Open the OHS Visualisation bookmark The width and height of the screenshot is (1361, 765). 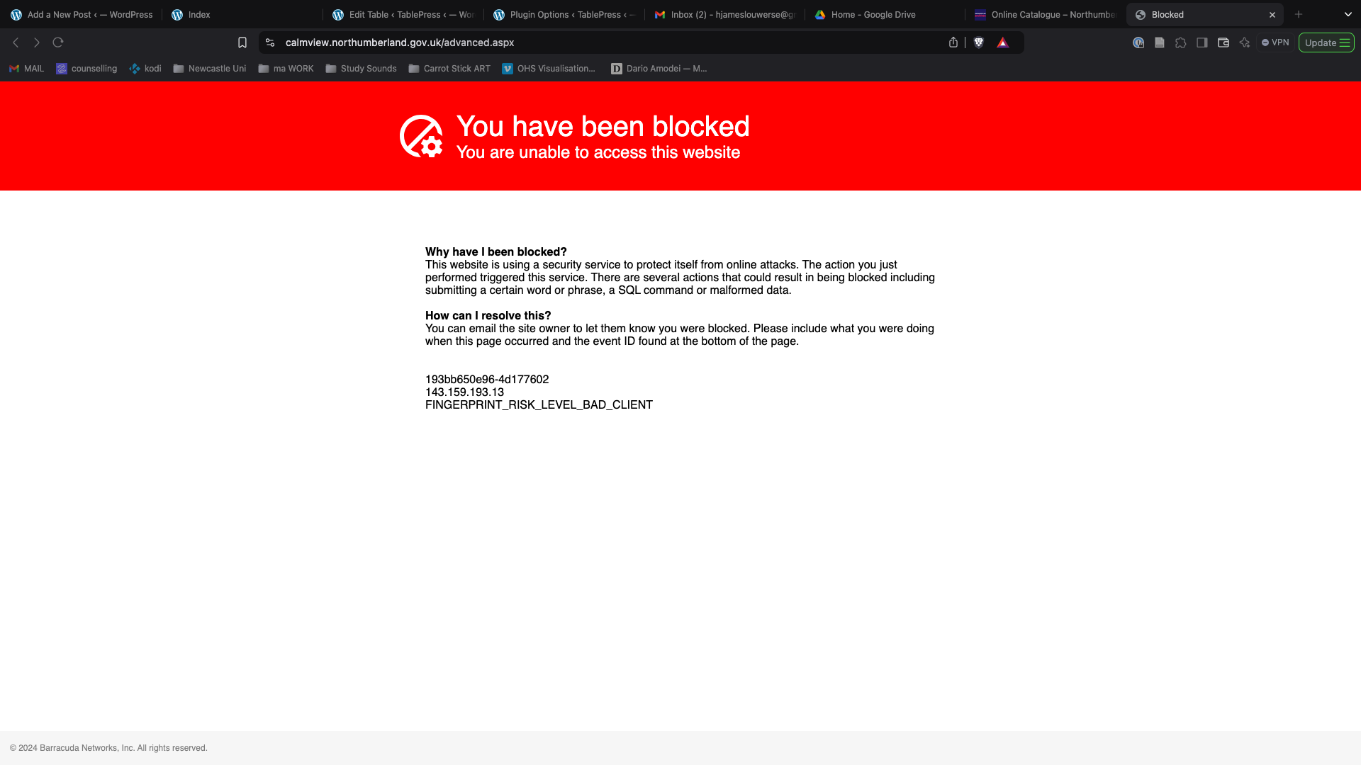click(549, 69)
